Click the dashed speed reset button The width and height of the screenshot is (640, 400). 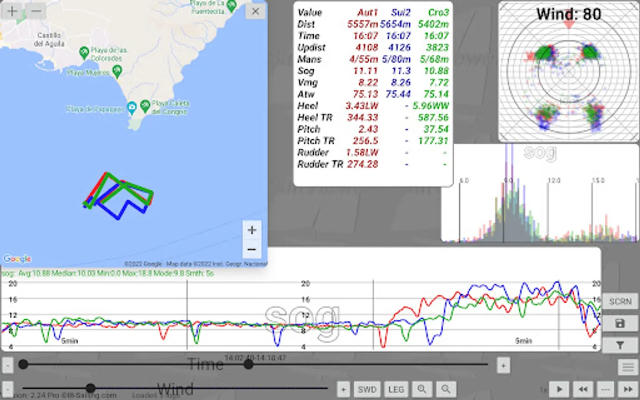coord(605,389)
